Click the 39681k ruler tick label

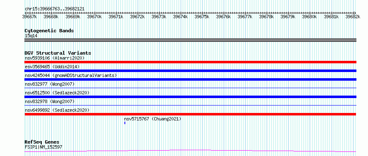(x=331, y=17)
